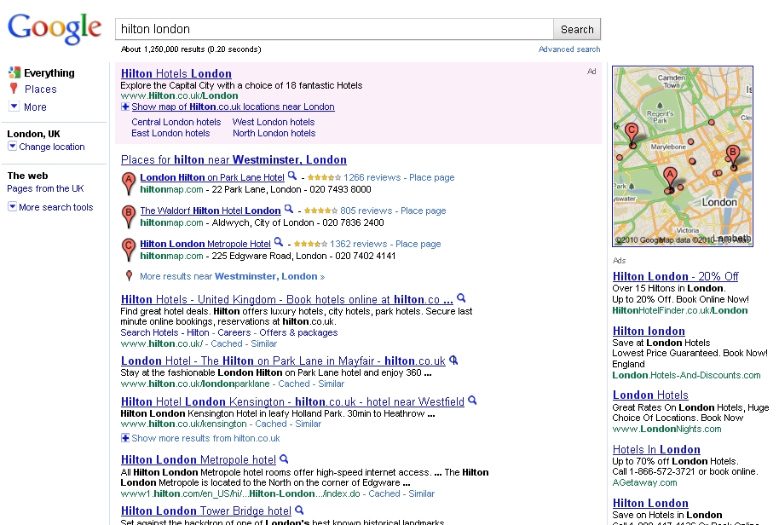Click marker B next to The Waldorf Hilton
This screenshot has height=525, width=779.
pyautogui.click(x=129, y=216)
